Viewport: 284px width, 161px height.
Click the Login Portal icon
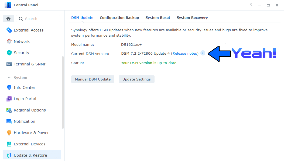click(x=9, y=99)
